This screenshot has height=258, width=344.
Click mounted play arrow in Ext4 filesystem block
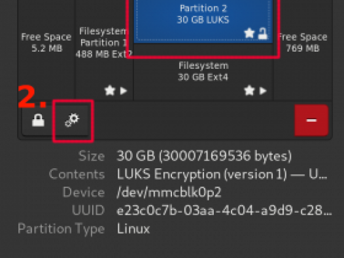263,90
